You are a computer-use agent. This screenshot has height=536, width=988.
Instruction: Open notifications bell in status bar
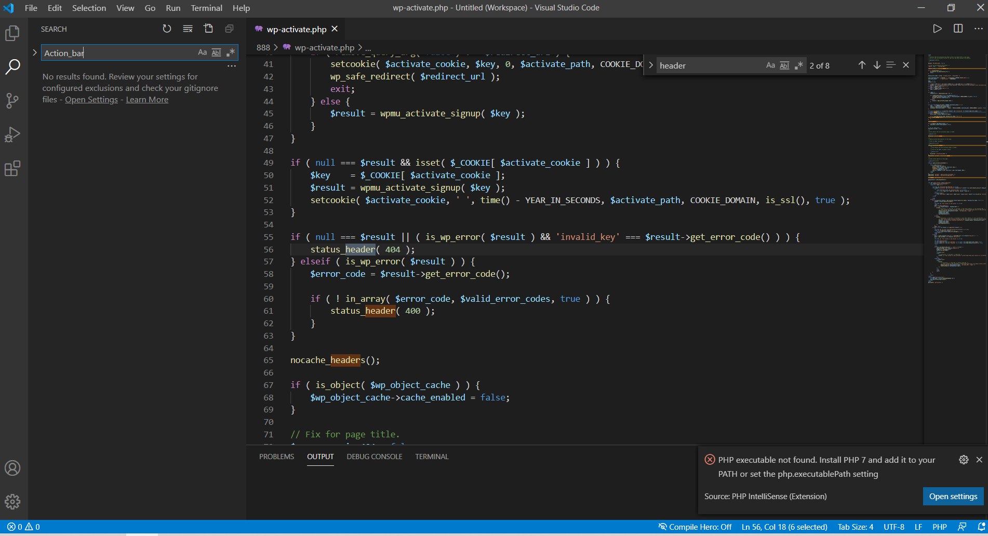[x=981, y=527]
